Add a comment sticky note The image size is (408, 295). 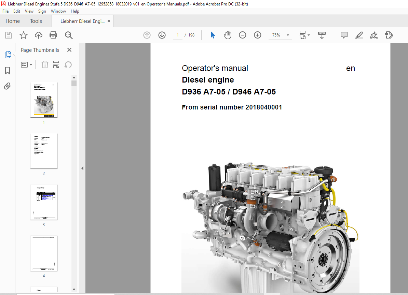click(x=344, y=35)
